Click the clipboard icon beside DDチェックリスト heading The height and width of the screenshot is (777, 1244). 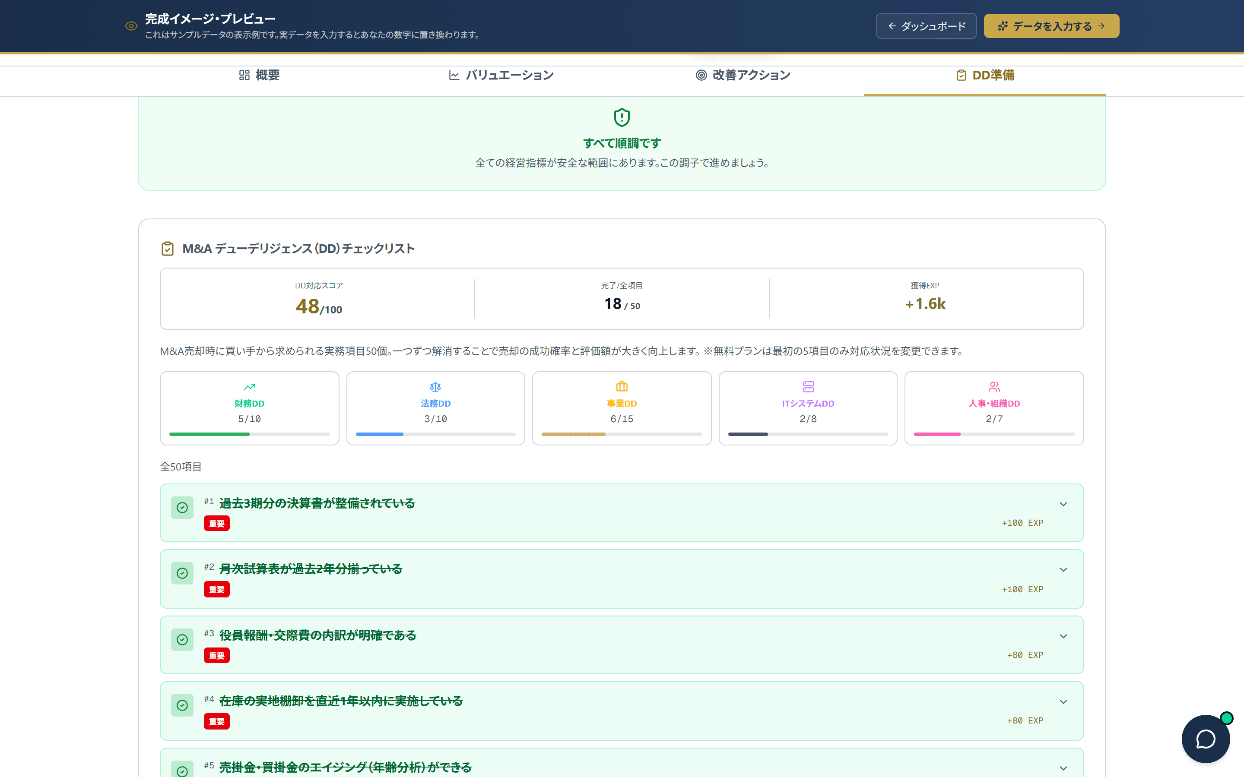coord(168,248)
